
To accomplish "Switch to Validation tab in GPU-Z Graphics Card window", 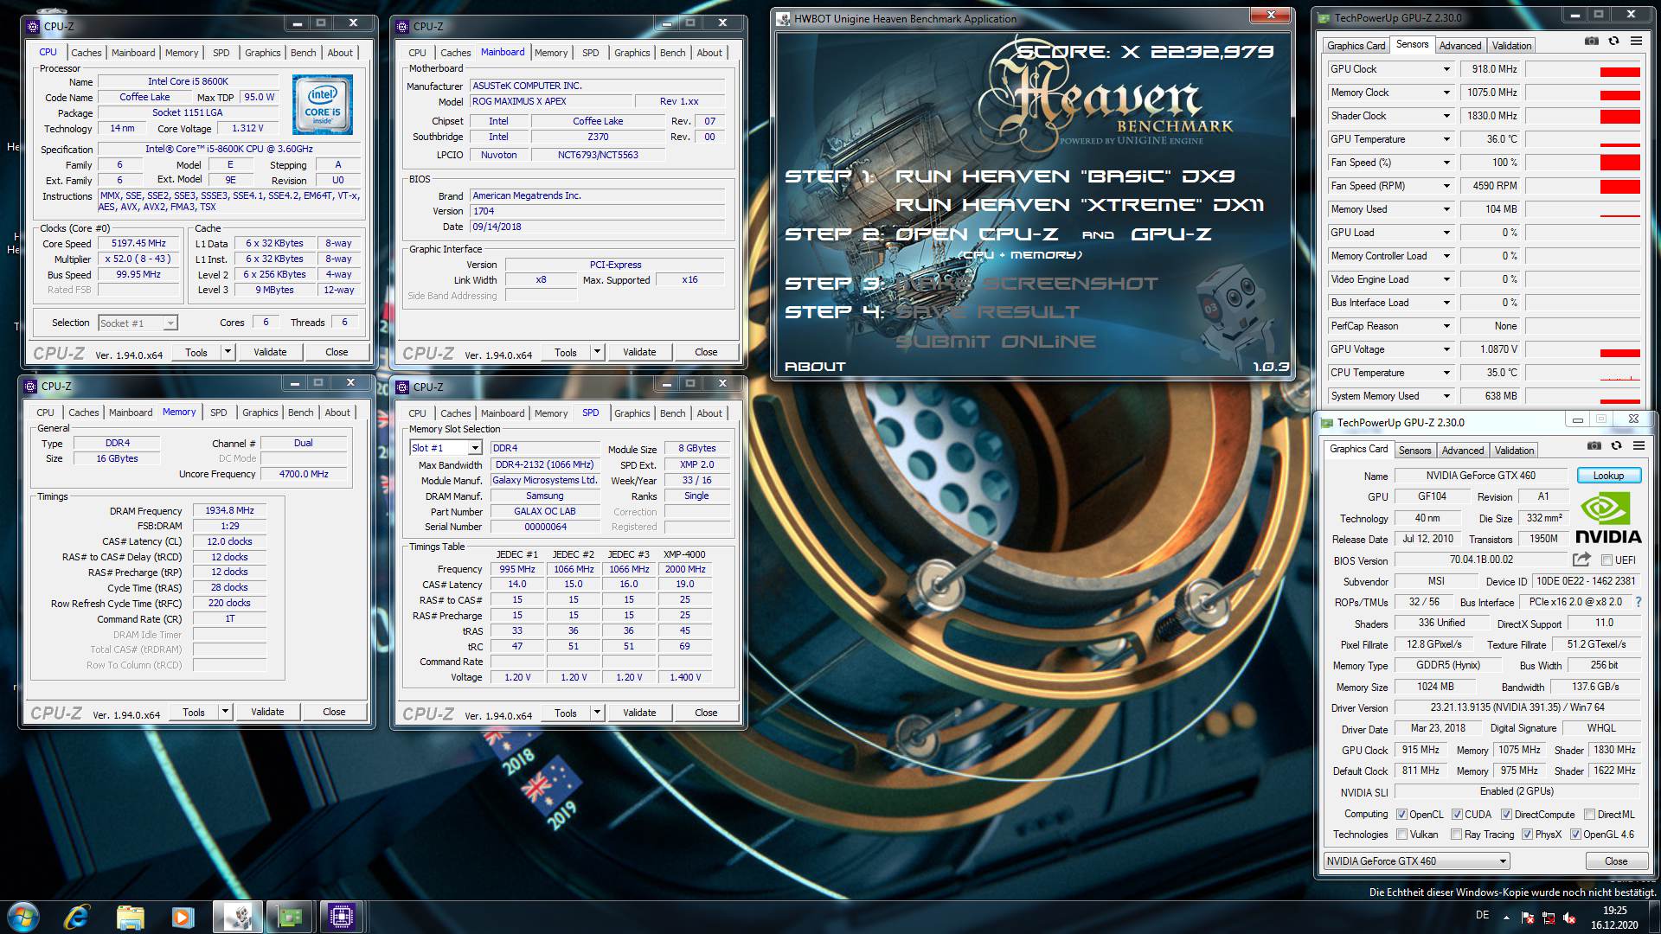I will [1514, 451].
